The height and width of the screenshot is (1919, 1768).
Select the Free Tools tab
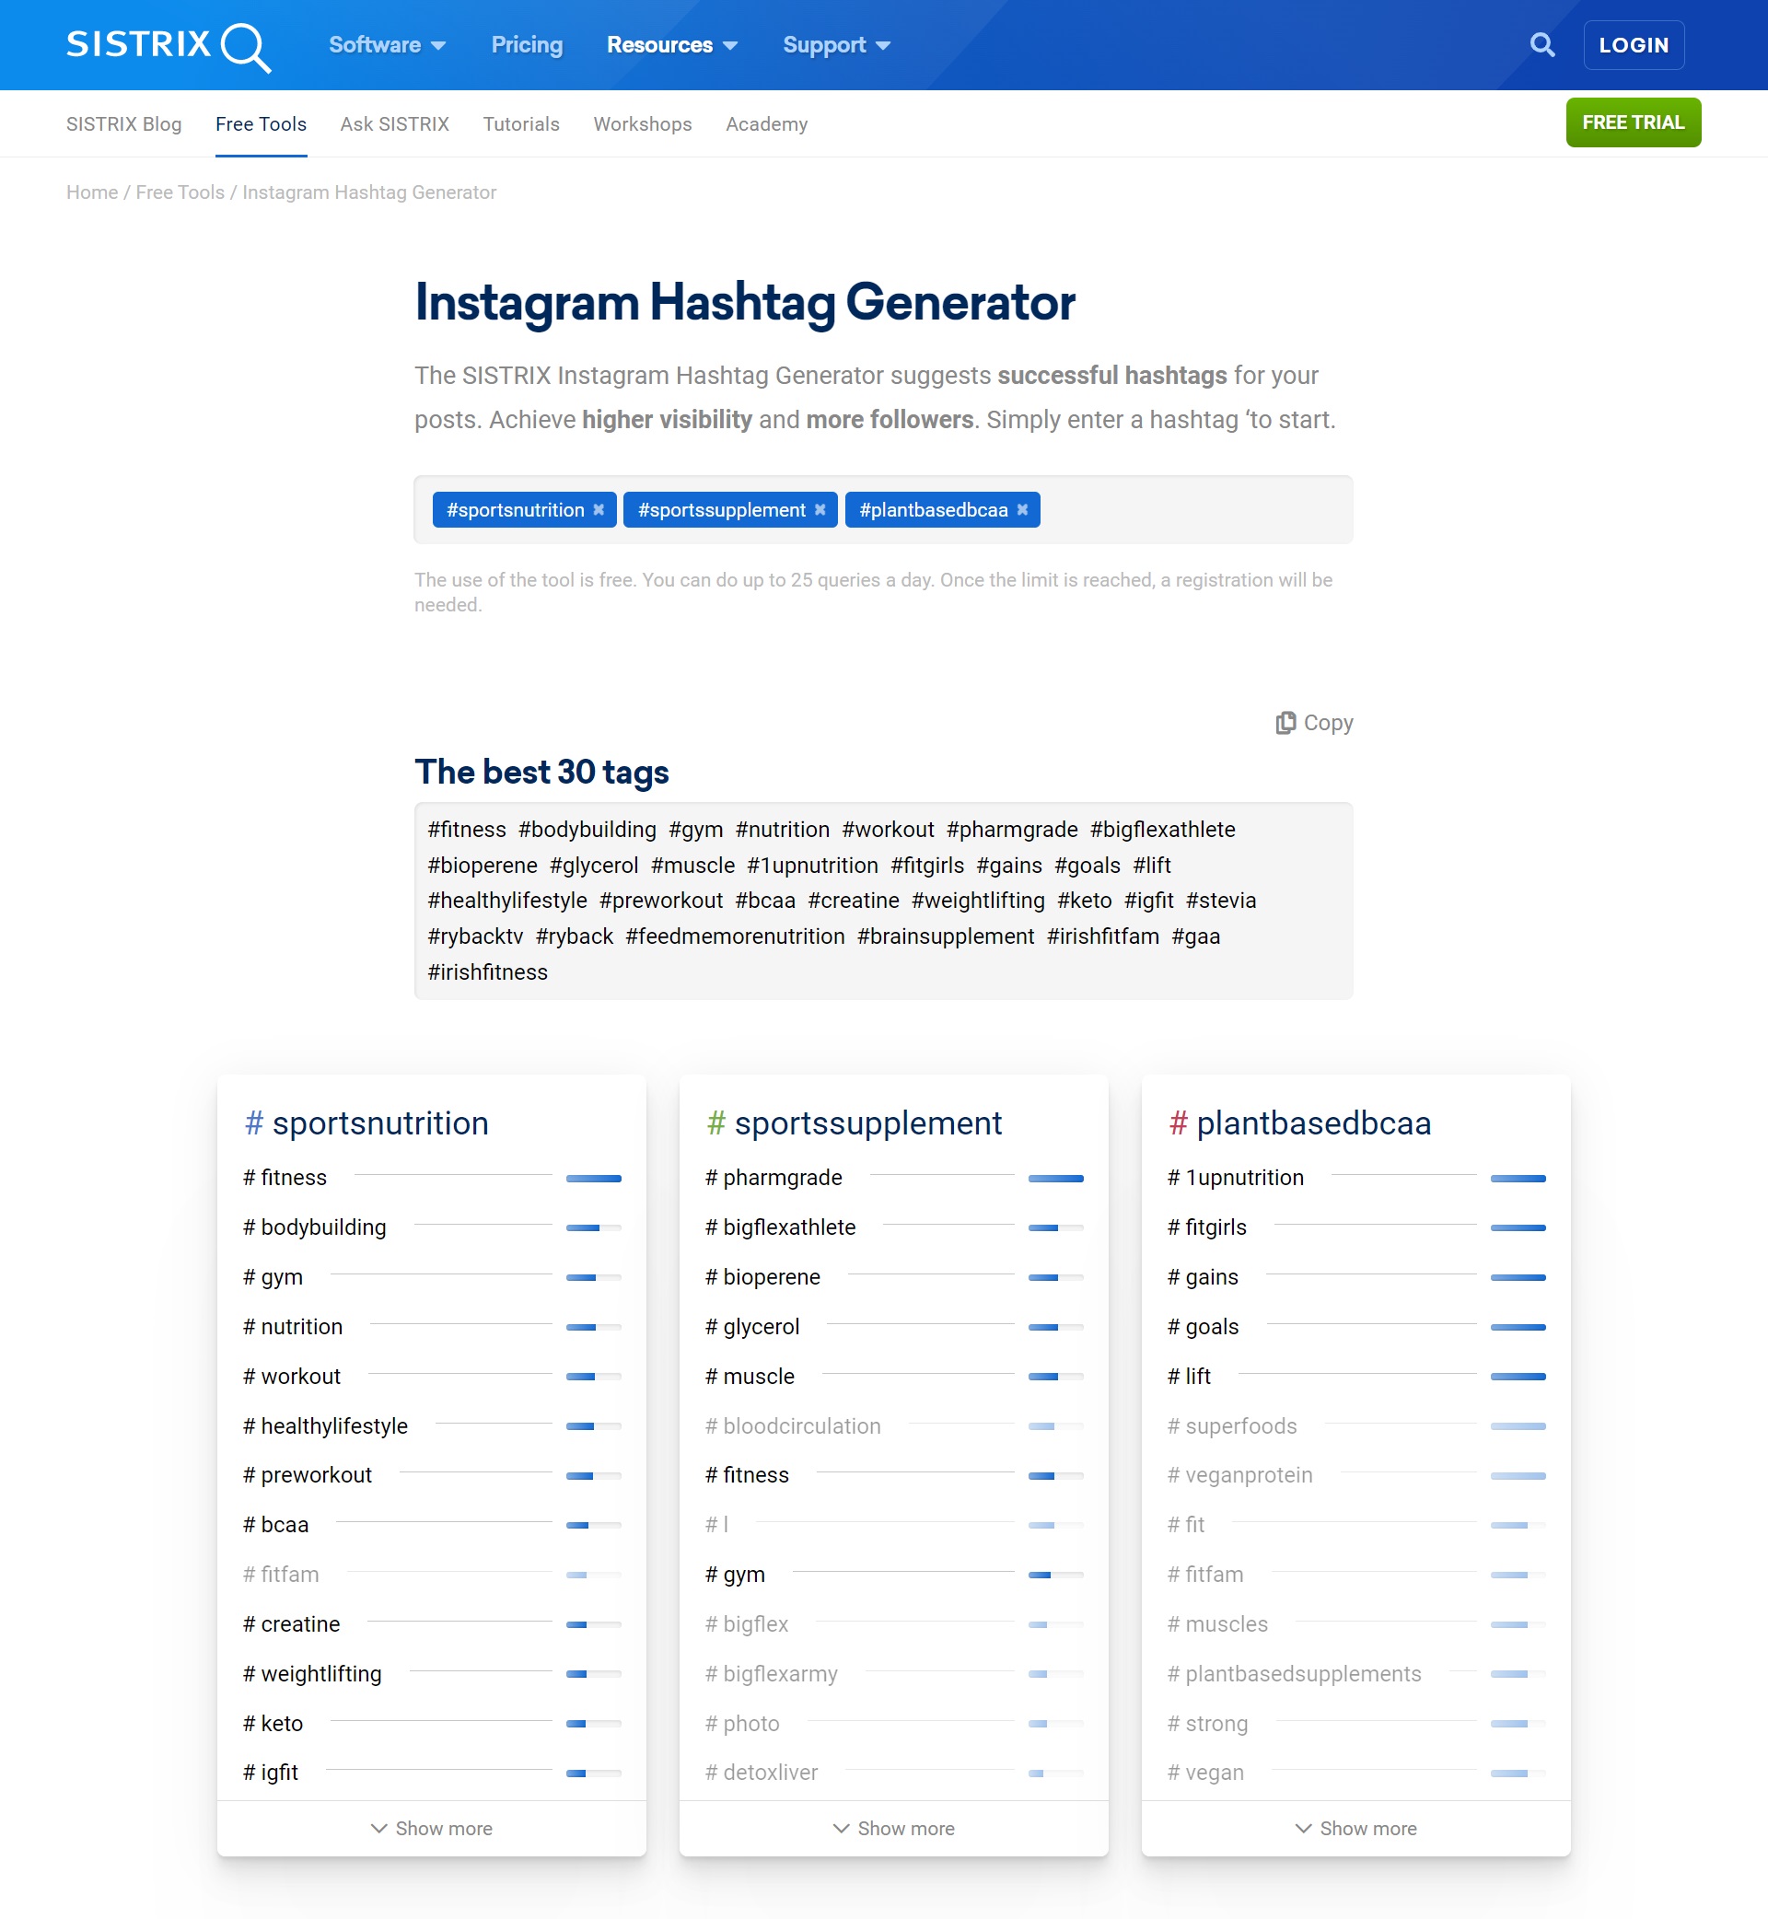(x=262, y=124)
